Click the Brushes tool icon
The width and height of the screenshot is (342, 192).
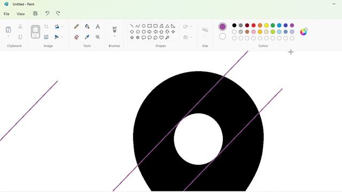coord(114,29)
